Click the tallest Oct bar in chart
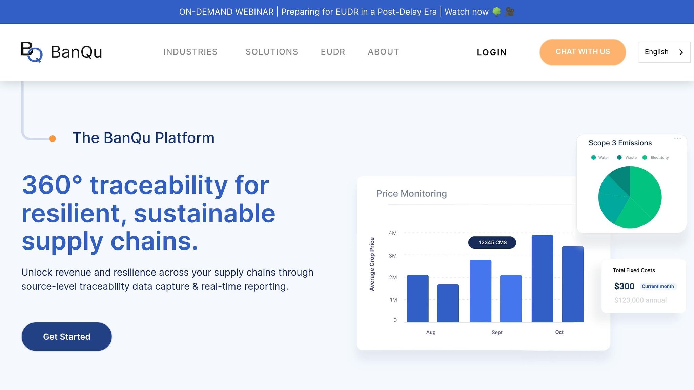Image resolution: width=694 pixels, height=390 pixels. tap(542, 278)
